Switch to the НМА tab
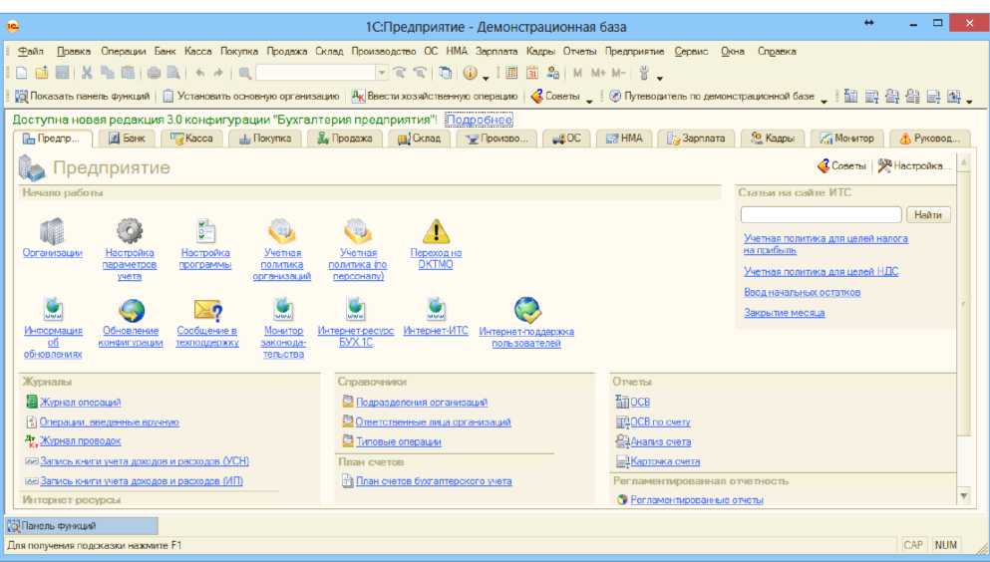 624,139
